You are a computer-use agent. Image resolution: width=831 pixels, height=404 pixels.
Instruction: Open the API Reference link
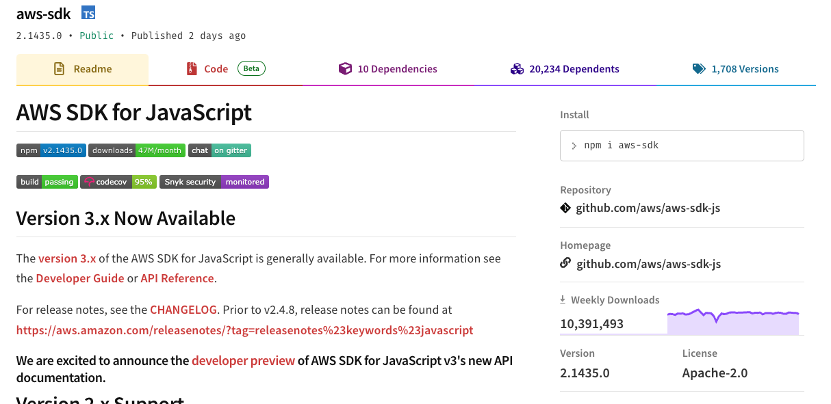pyautogui.click(x=177, y=278)
